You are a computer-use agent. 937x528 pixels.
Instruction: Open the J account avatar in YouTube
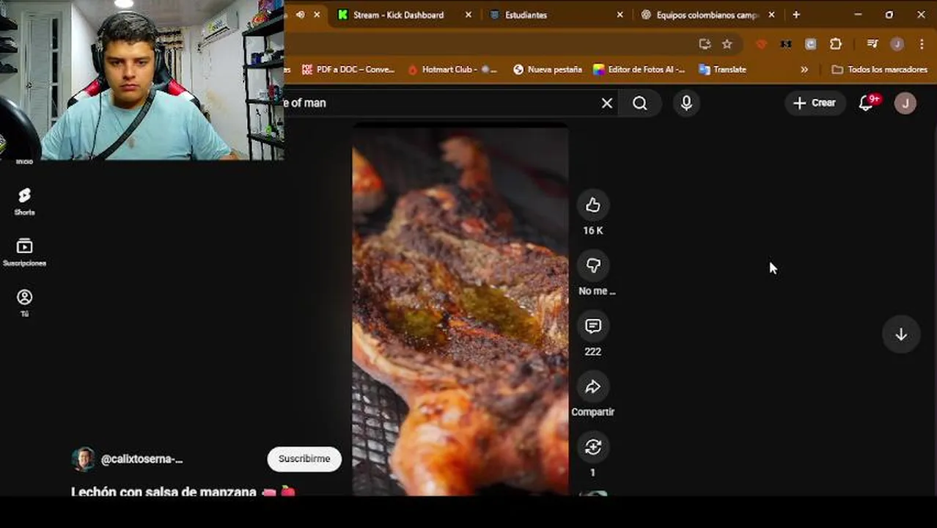click(x=905, y=103)
